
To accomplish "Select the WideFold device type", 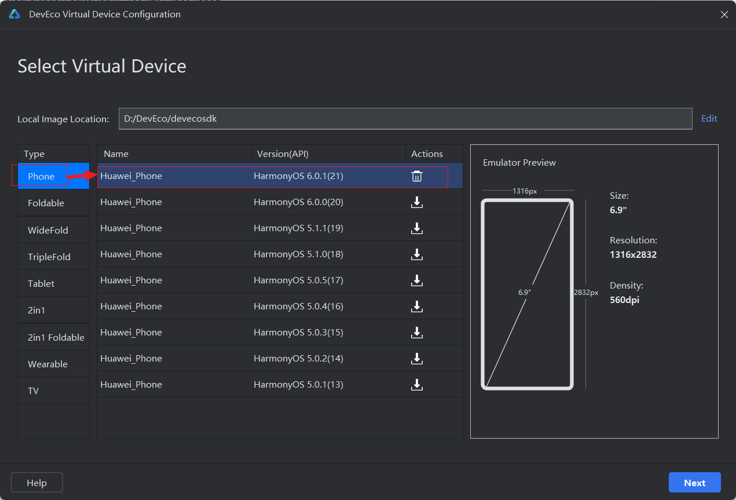I will [53, 230].
